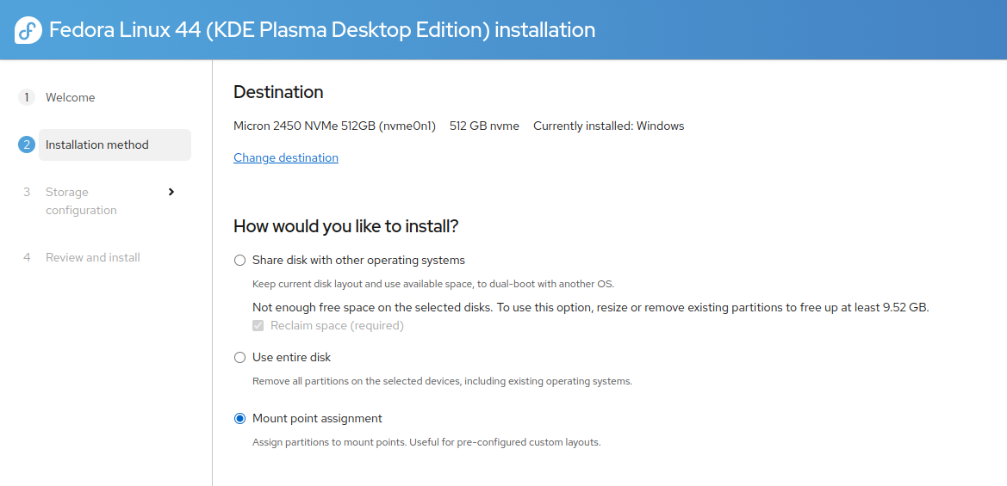Click Fedora Linux 44 installation title
The height and width of the screenshot is (486, 1007).
(322, 30)
